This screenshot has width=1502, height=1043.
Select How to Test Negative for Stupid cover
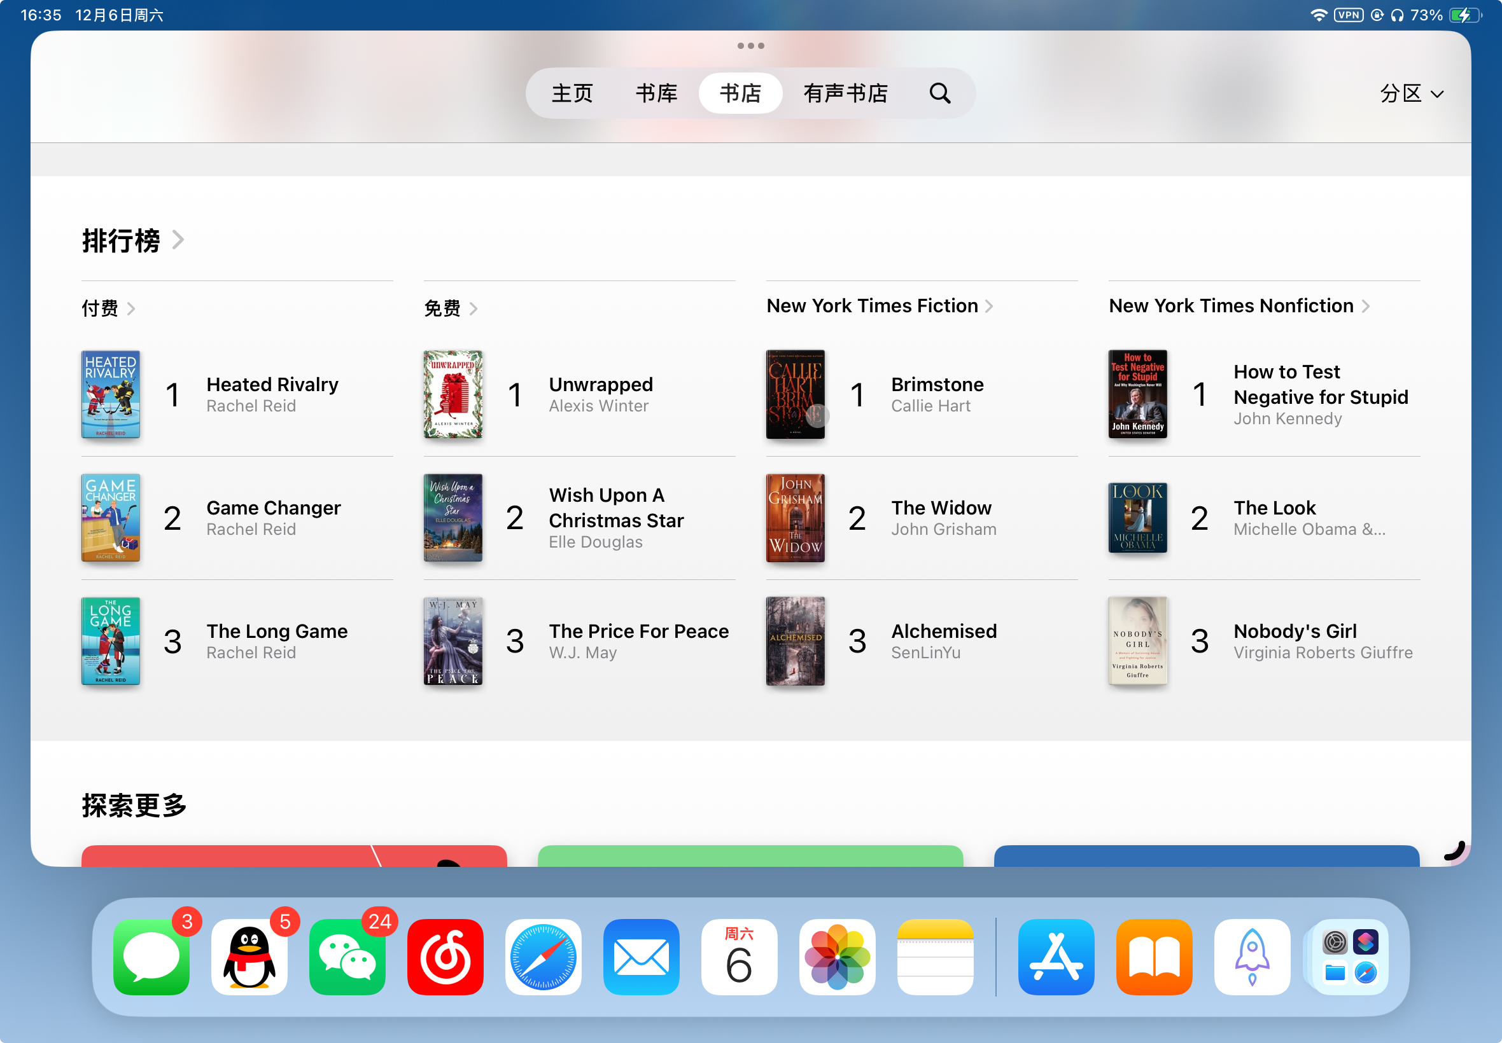click(x=1138, y=394)
